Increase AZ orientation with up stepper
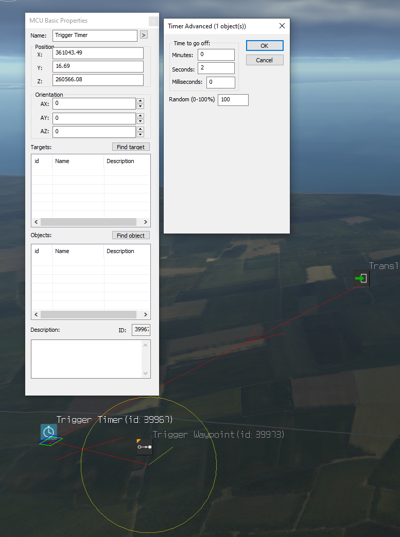Screen dimensions: 400x537 click(140, 129)
